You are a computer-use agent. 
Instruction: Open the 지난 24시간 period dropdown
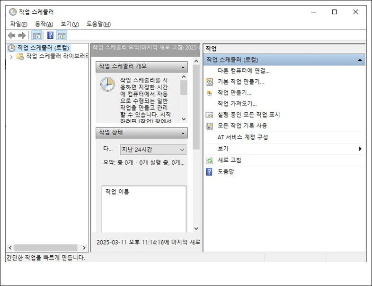(153, 150)
